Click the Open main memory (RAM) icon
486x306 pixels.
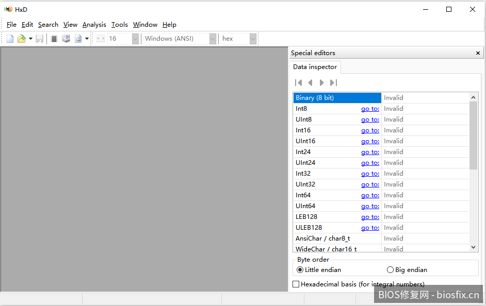(x=54, y=39)
